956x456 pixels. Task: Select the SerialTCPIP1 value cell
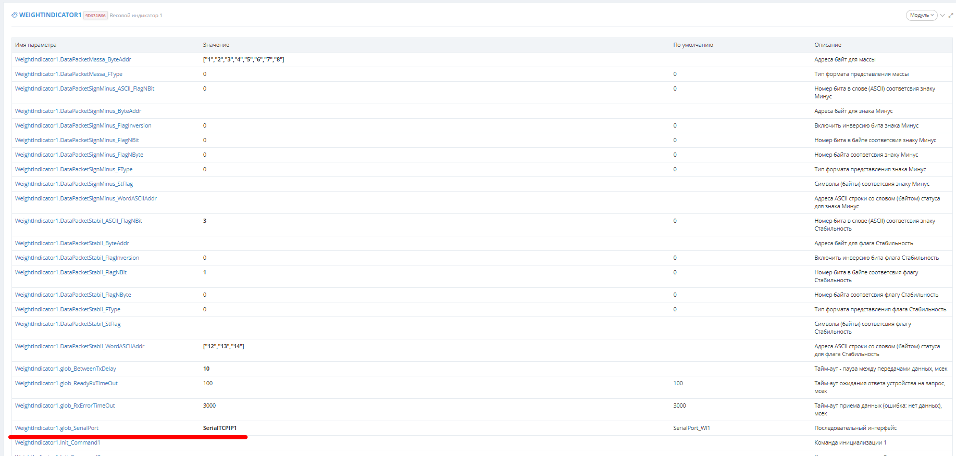tap(220, 428)
